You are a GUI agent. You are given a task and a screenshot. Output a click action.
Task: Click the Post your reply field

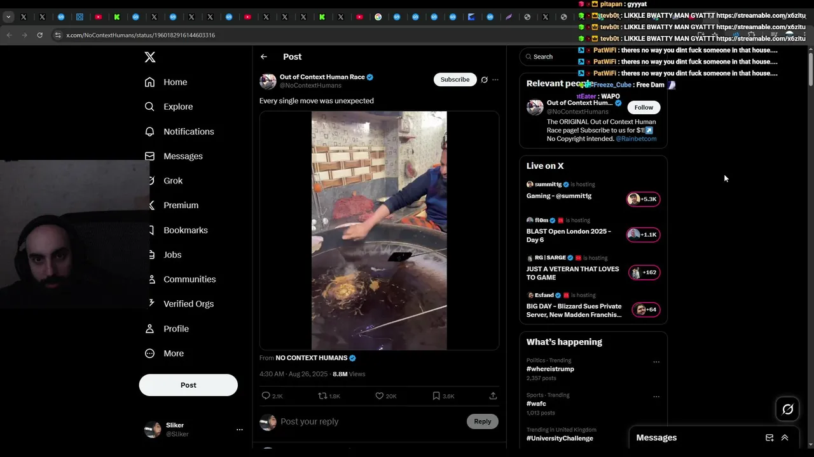371,421
